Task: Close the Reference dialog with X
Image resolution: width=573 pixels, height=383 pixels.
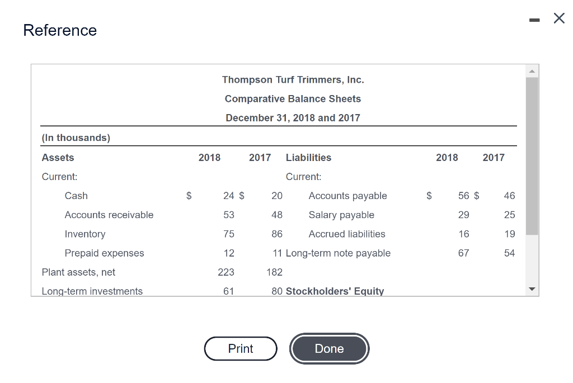Action: [x=558, y=18]
